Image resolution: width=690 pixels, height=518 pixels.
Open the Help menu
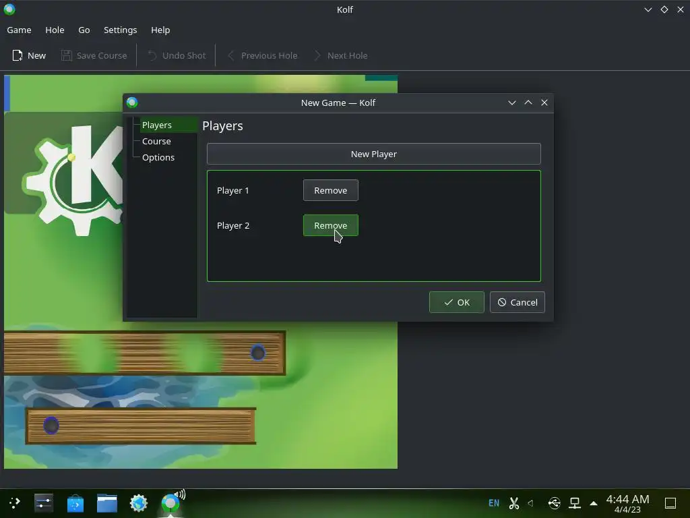pos(160,30)
